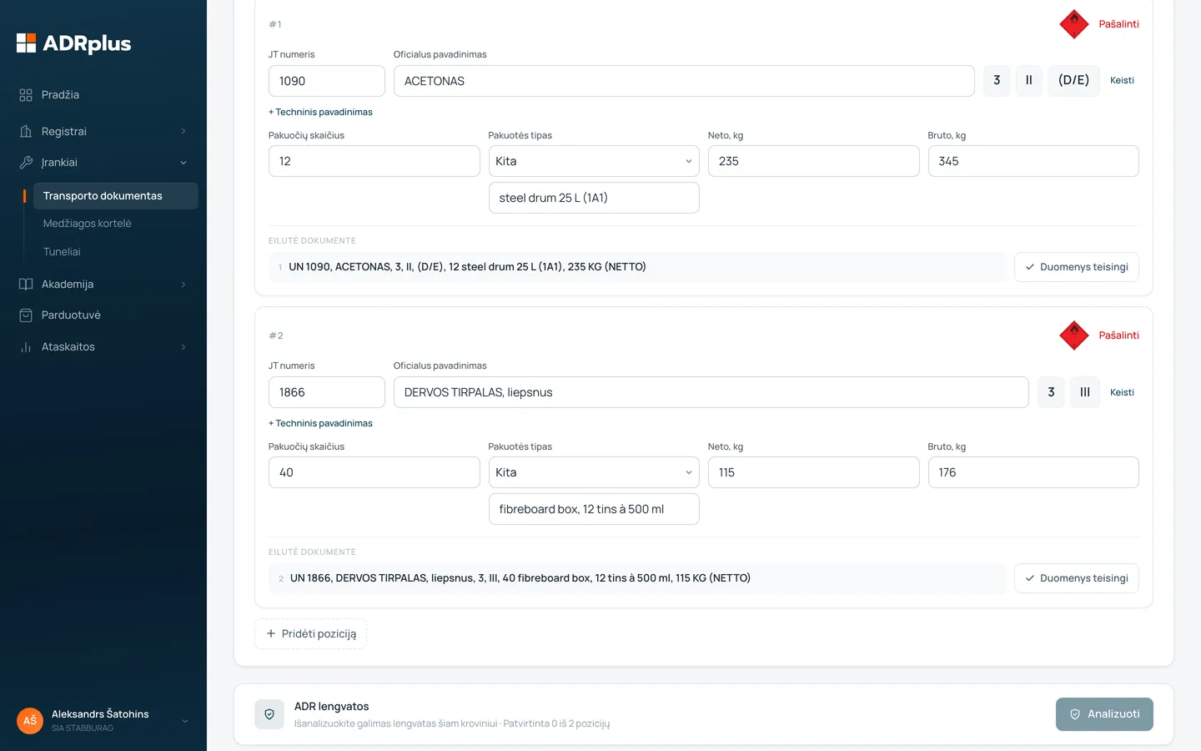Click the shield icon beside ADR lengvatos
The image size is (1201, 751).
[269, 714]
